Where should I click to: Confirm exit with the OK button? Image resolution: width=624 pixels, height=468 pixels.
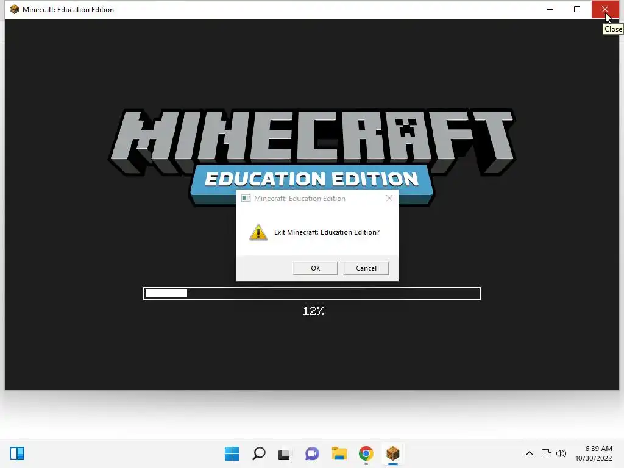pyautogui.click(x=315, y=268)
